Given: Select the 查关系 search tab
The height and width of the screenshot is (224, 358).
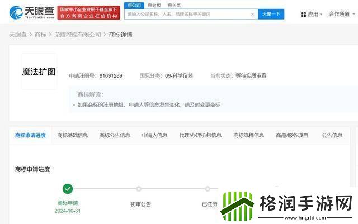Looking at the screenshot, I should click(174, 5).
